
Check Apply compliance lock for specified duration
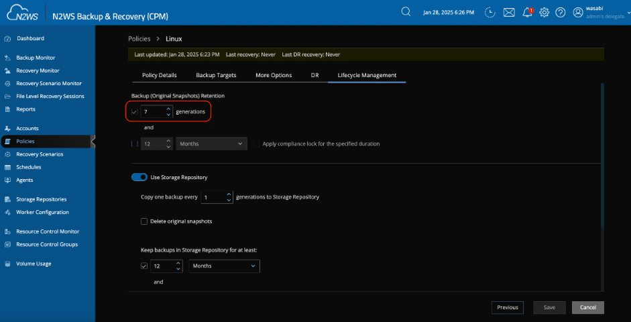256,144
